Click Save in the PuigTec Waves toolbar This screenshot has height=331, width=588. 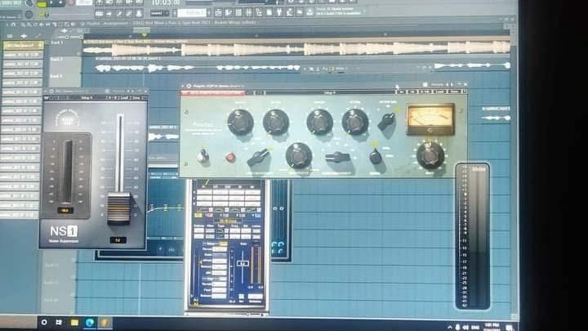pos(454,92)
